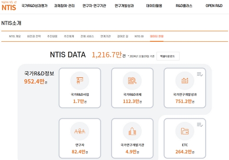
Task: Show detail list on 국가연구개발성과 card
Action: click(199, 74)
